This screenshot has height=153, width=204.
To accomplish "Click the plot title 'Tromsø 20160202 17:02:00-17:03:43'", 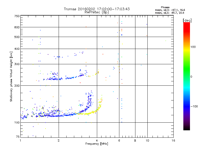I will point(97,9).
